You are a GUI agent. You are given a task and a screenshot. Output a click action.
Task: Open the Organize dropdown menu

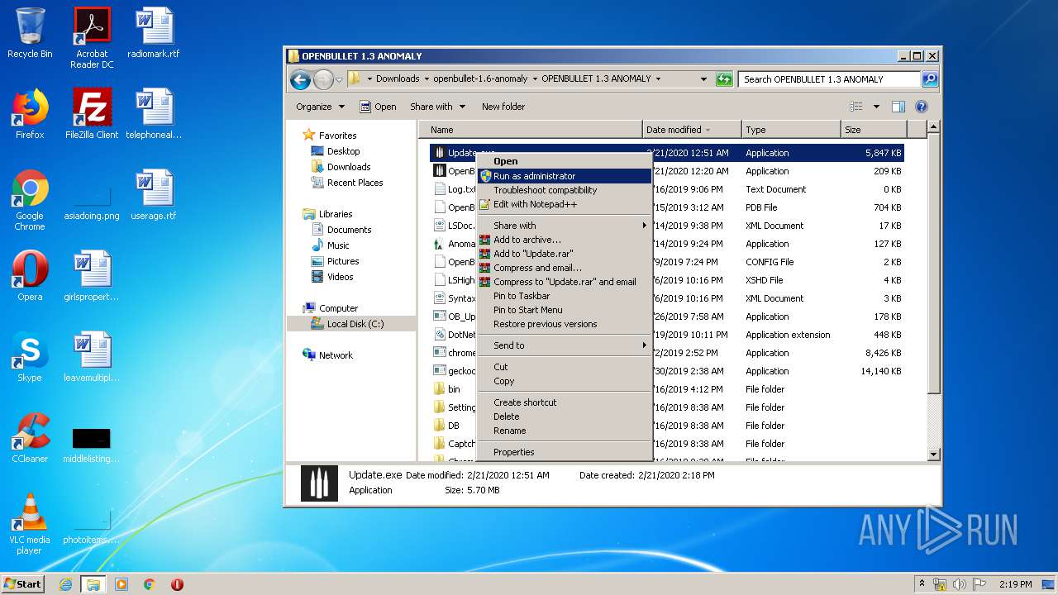(x=319, y=107)
